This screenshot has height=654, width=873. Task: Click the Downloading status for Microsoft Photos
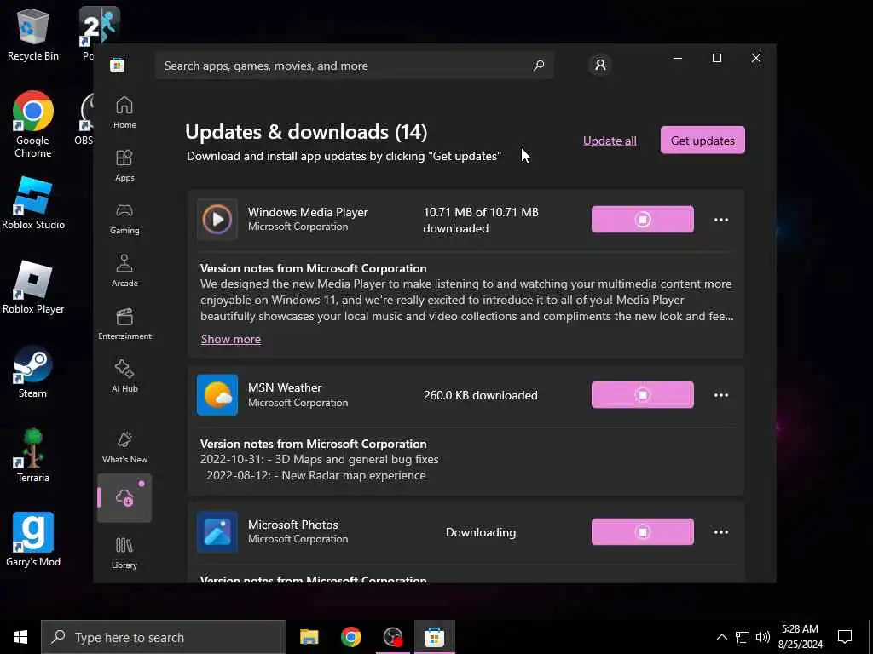click(481, 532)
